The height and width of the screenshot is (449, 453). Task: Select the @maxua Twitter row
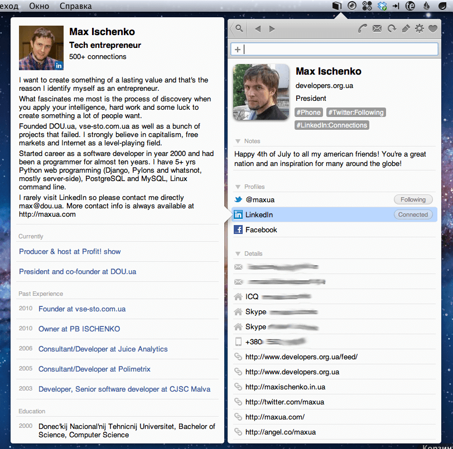coord(334,199)
